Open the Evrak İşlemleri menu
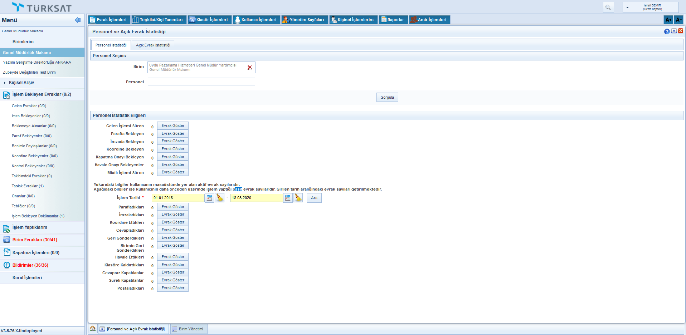The height and width of the screenshot is (335, 686). [x=109, y=20]
